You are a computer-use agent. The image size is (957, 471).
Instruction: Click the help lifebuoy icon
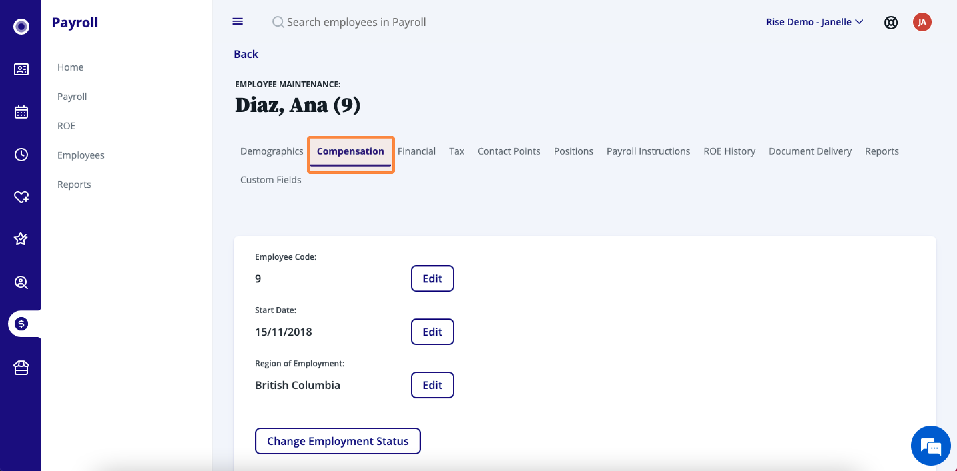[x=890, y=22]
